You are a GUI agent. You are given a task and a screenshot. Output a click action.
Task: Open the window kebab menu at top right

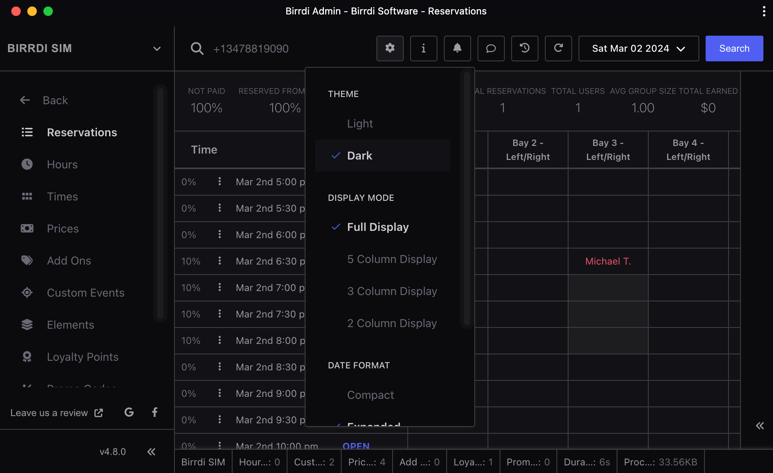pos(764,11)
